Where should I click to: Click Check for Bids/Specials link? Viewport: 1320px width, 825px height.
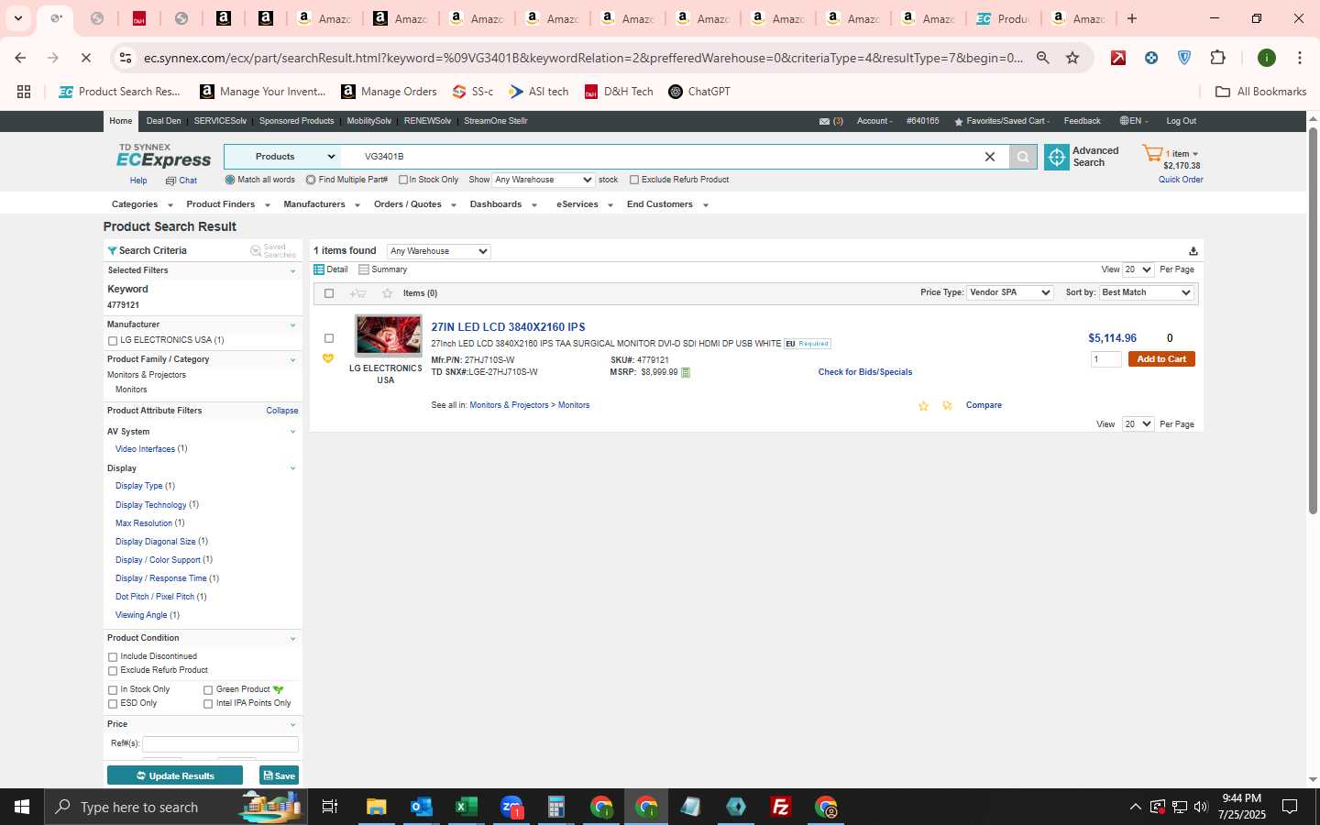(x=865, y=372)
